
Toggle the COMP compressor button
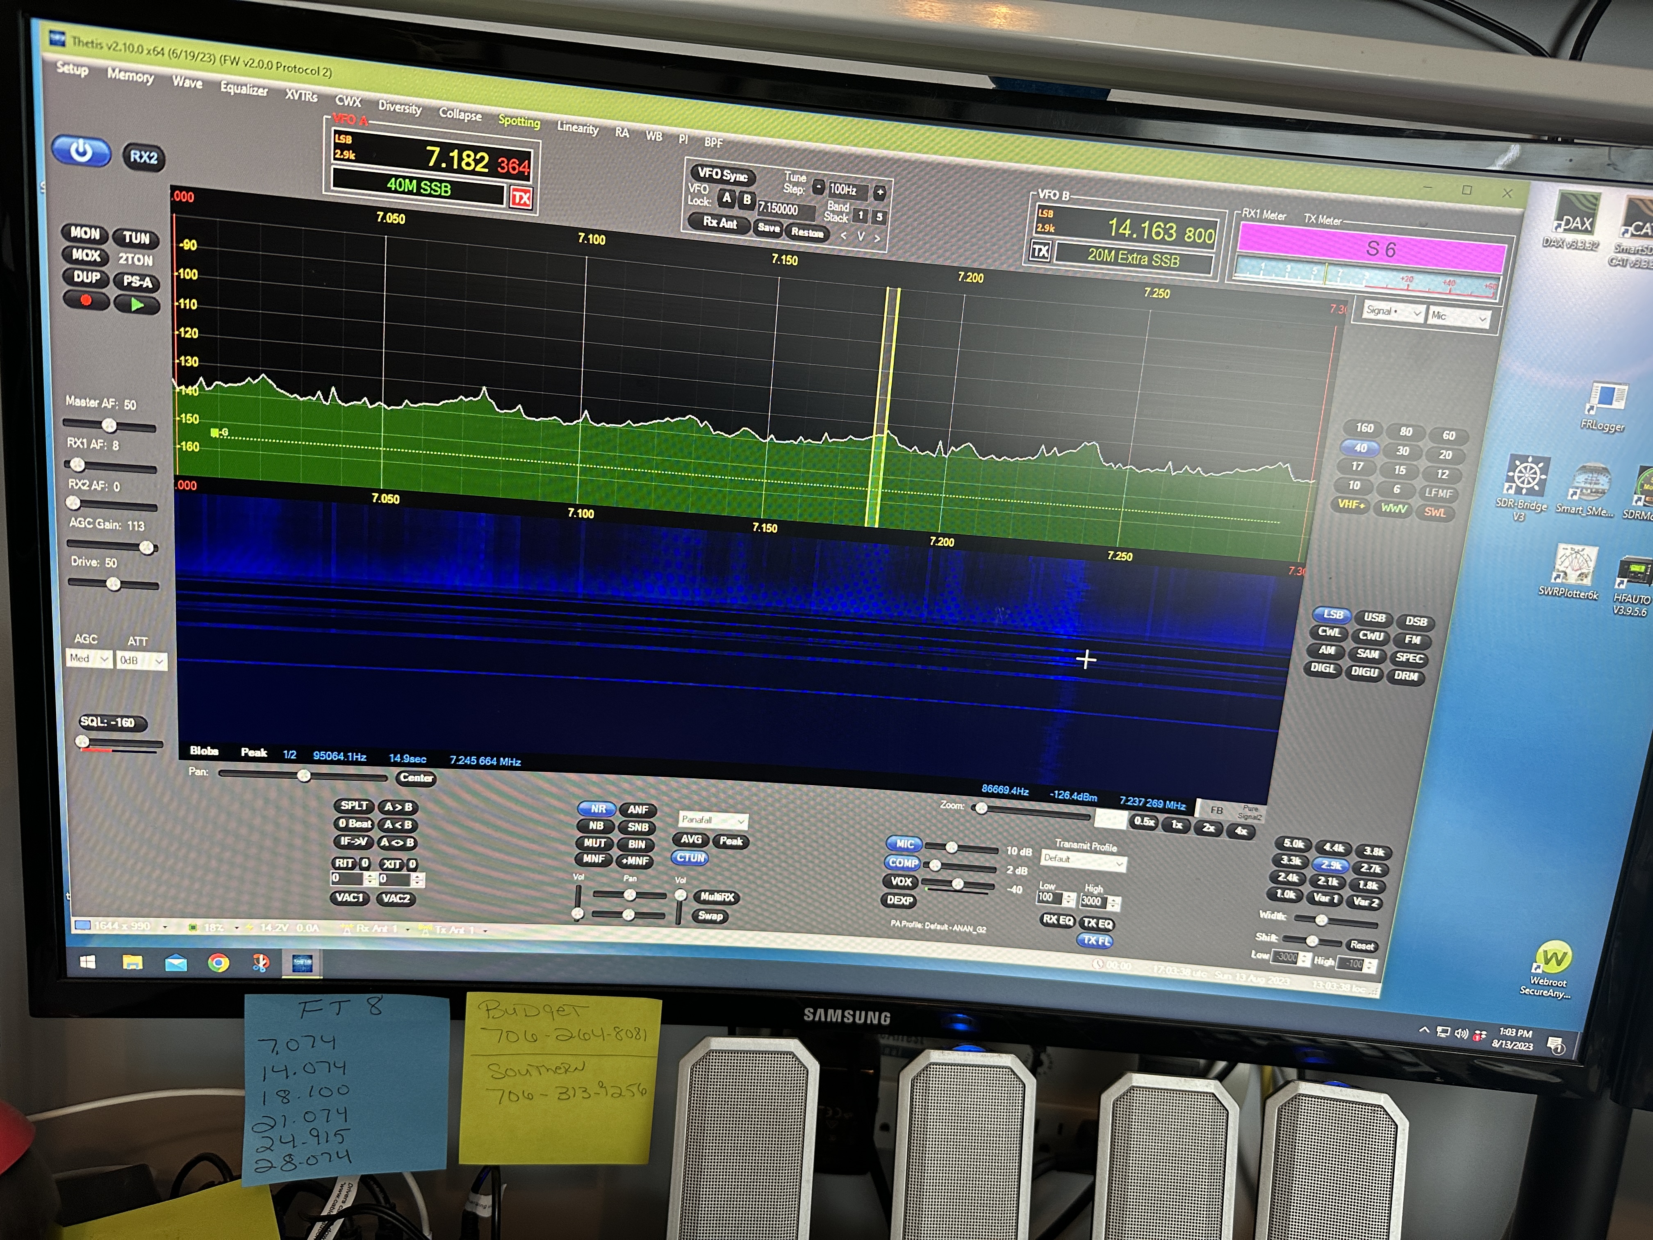pyautogui.click(x=903, y=862)
